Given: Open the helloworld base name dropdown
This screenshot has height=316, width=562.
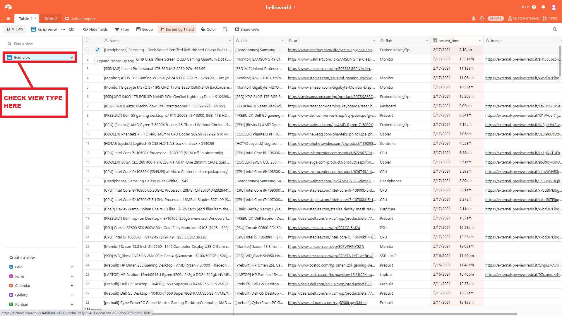Looking at the screenshot, I should pyautogui.click(x=280, y=7).
